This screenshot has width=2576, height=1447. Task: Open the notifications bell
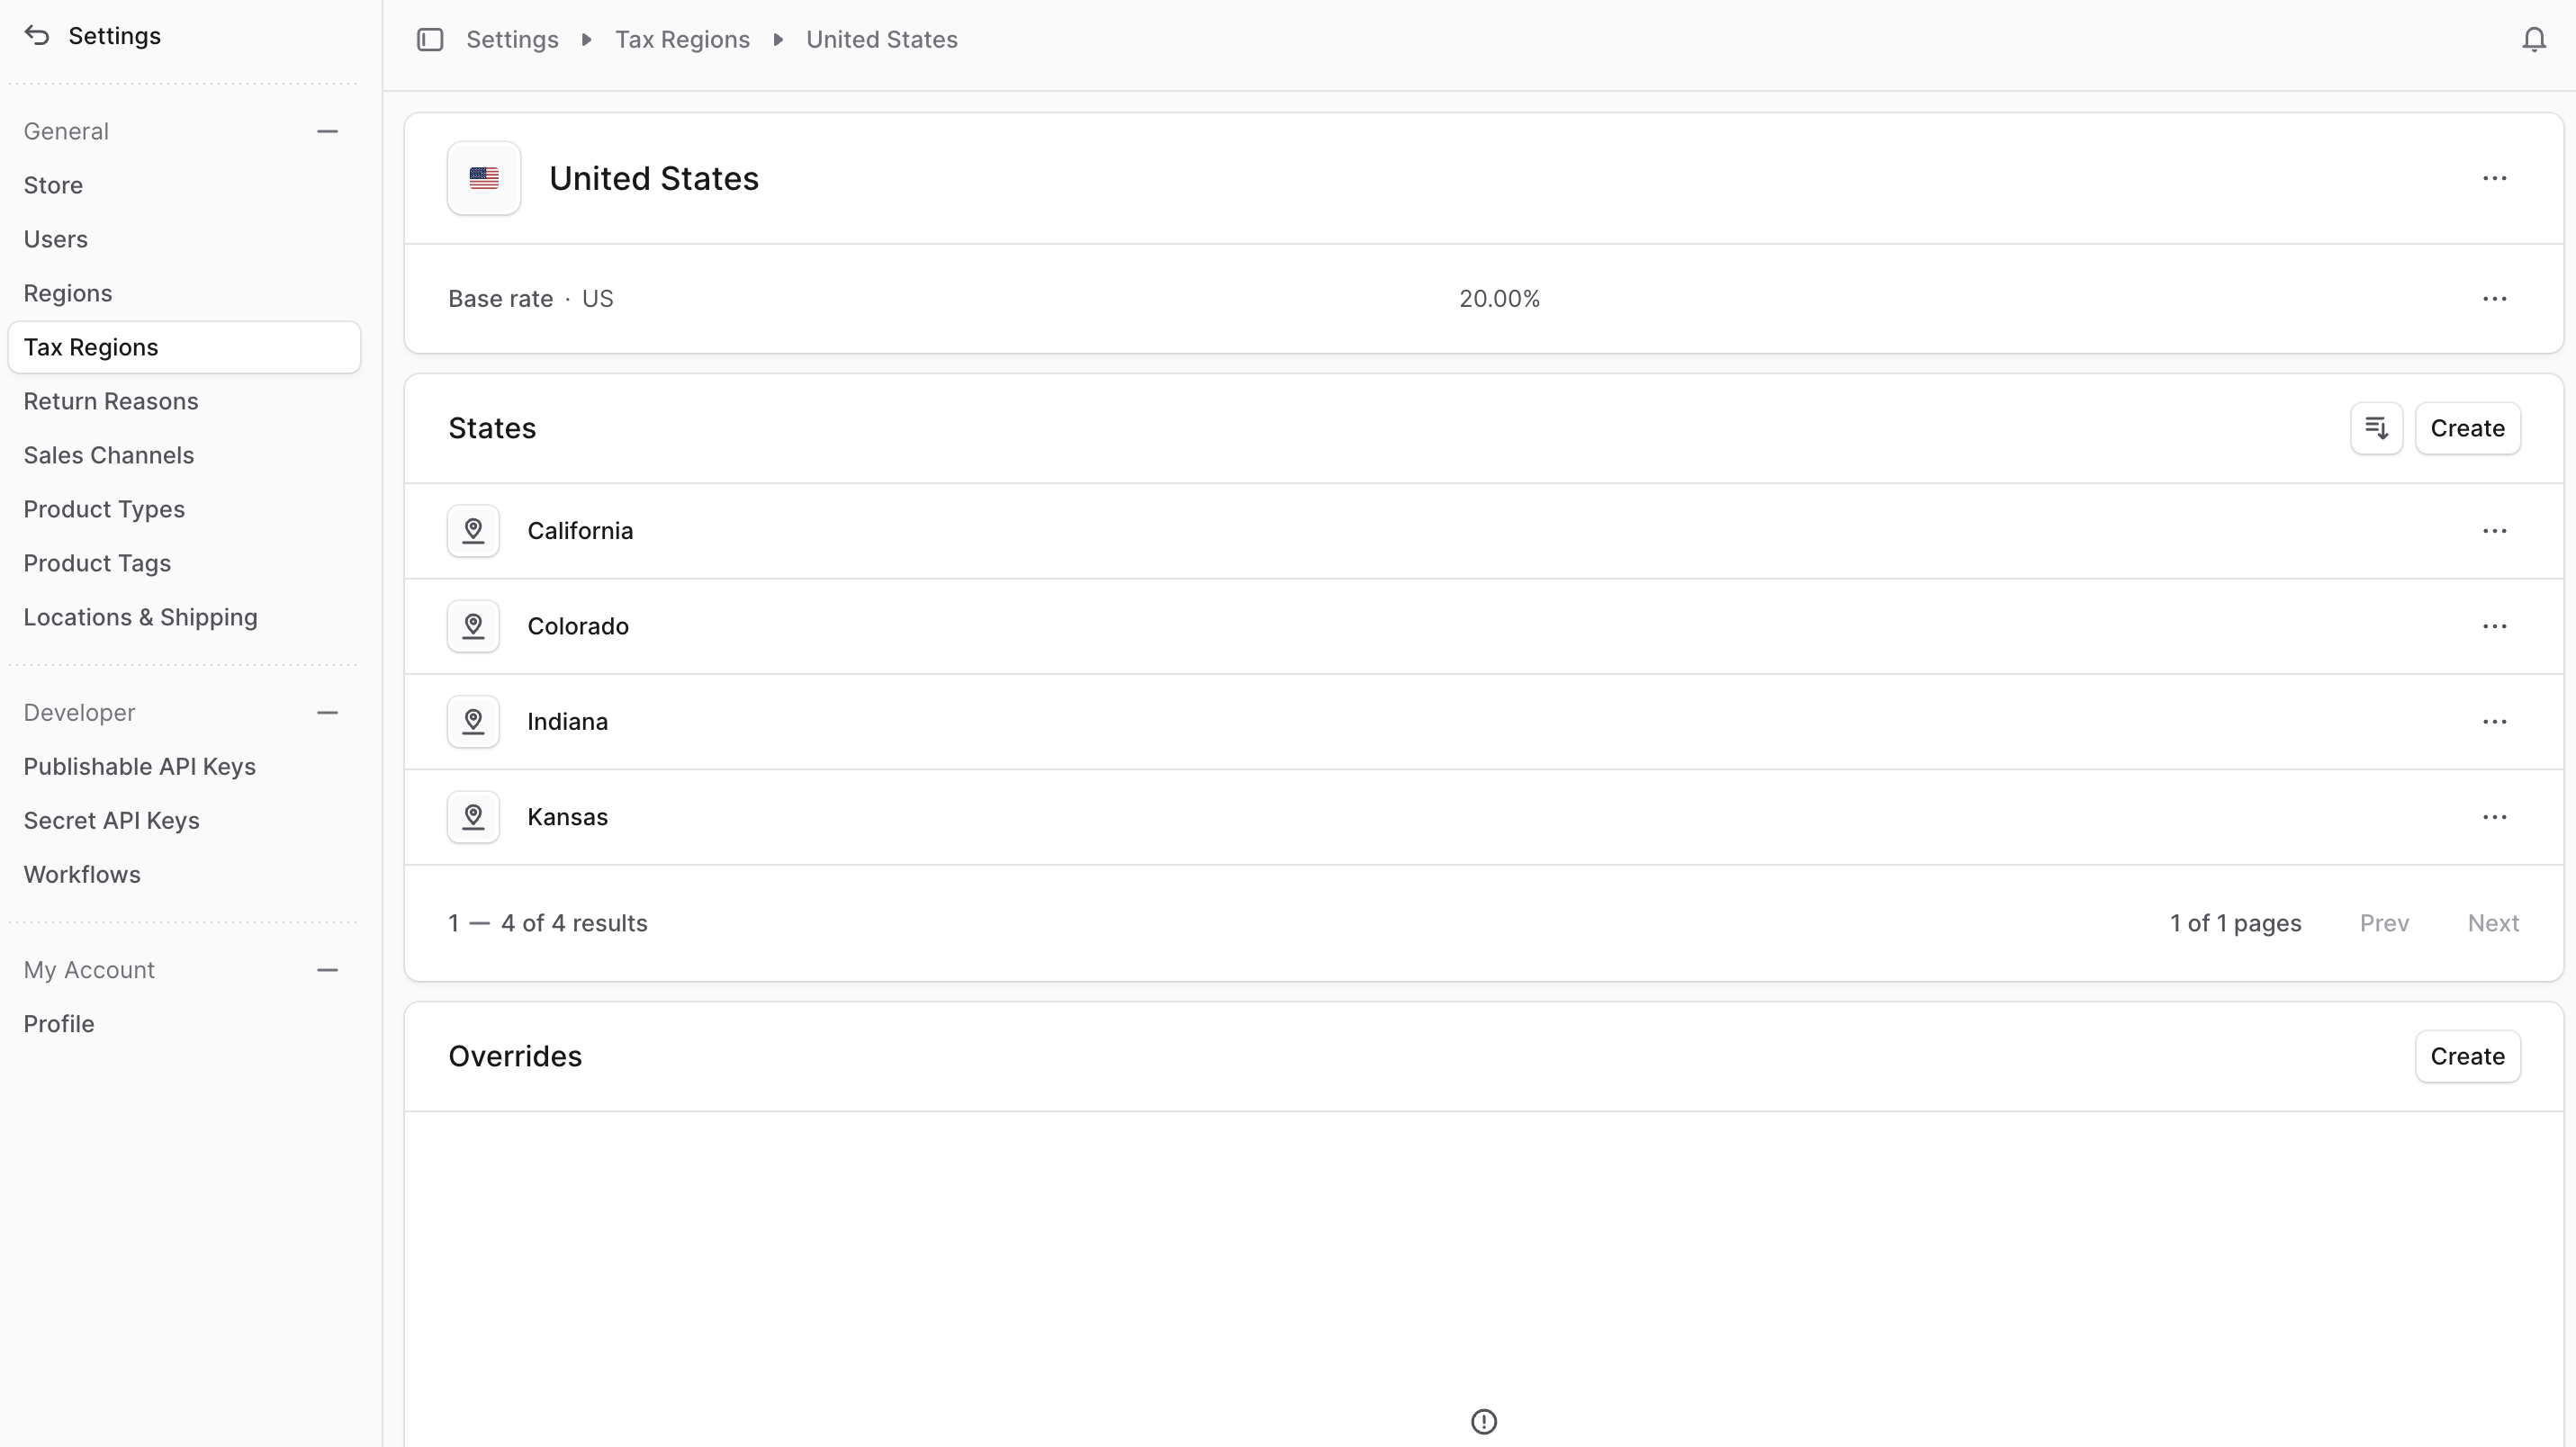[x=2533, y=40]
